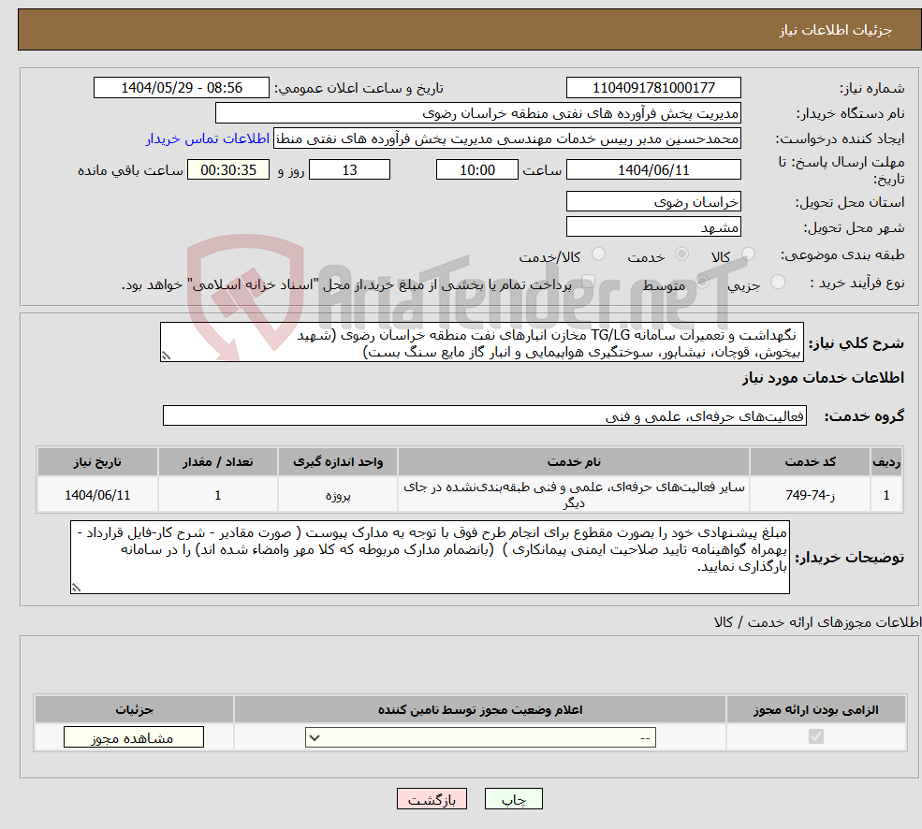Expand the permit status combo box chevron

(314, 736)
